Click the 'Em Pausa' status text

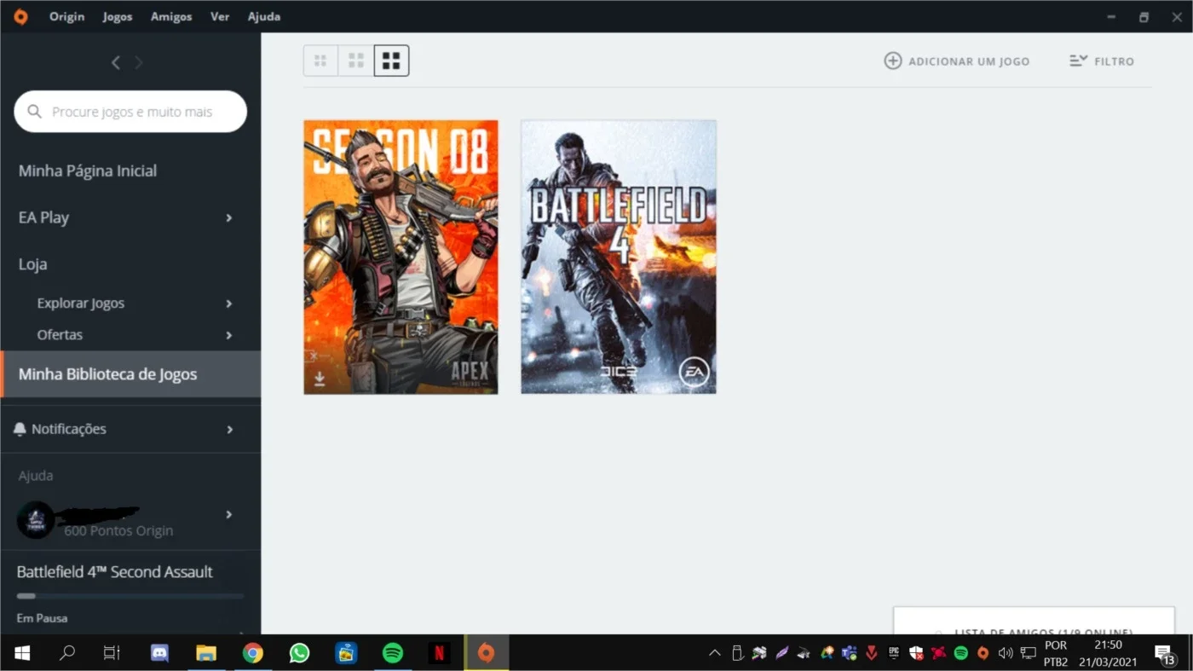click(42, 617)
